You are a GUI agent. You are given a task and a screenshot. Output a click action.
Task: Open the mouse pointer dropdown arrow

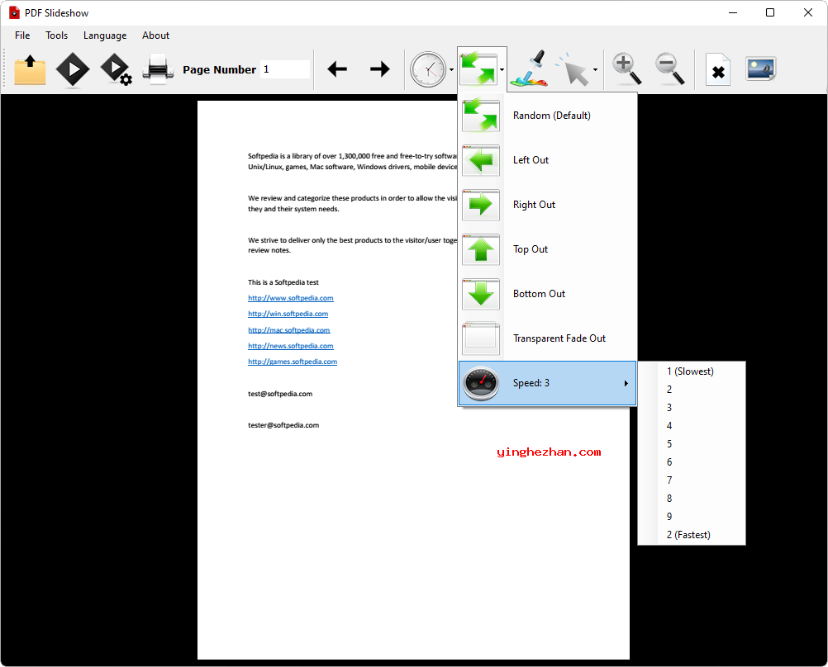tap(595, 71)
